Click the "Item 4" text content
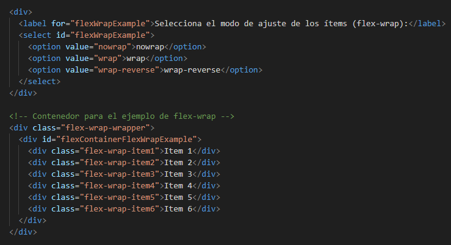 (178, 186)
